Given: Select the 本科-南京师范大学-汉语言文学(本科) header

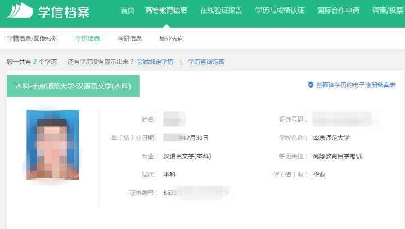Looking at the screenshot, I should [73, 86].
